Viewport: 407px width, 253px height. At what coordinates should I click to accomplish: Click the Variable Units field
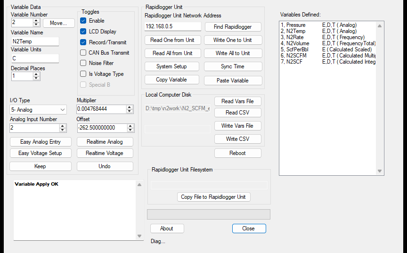[x=35, y=58]
